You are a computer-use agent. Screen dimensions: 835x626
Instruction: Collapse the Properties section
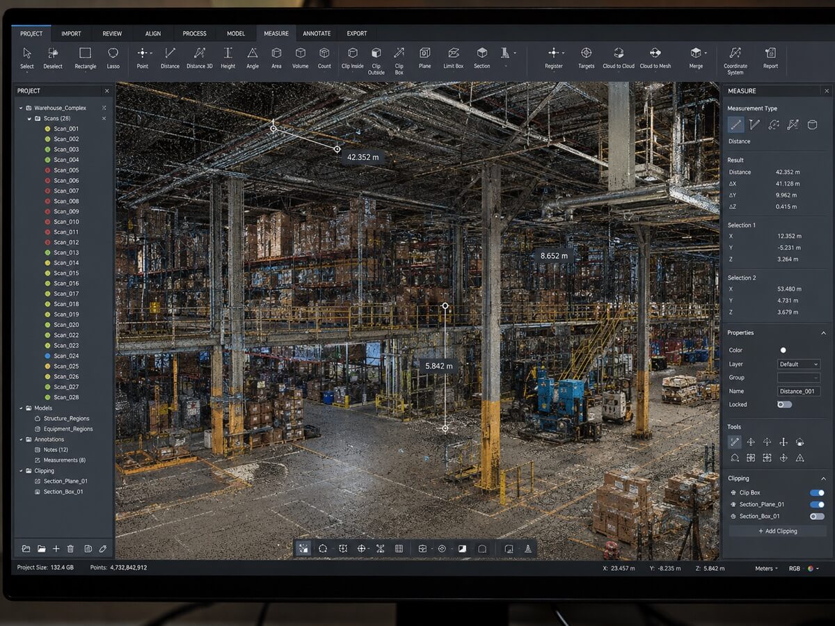pos(823,333)
